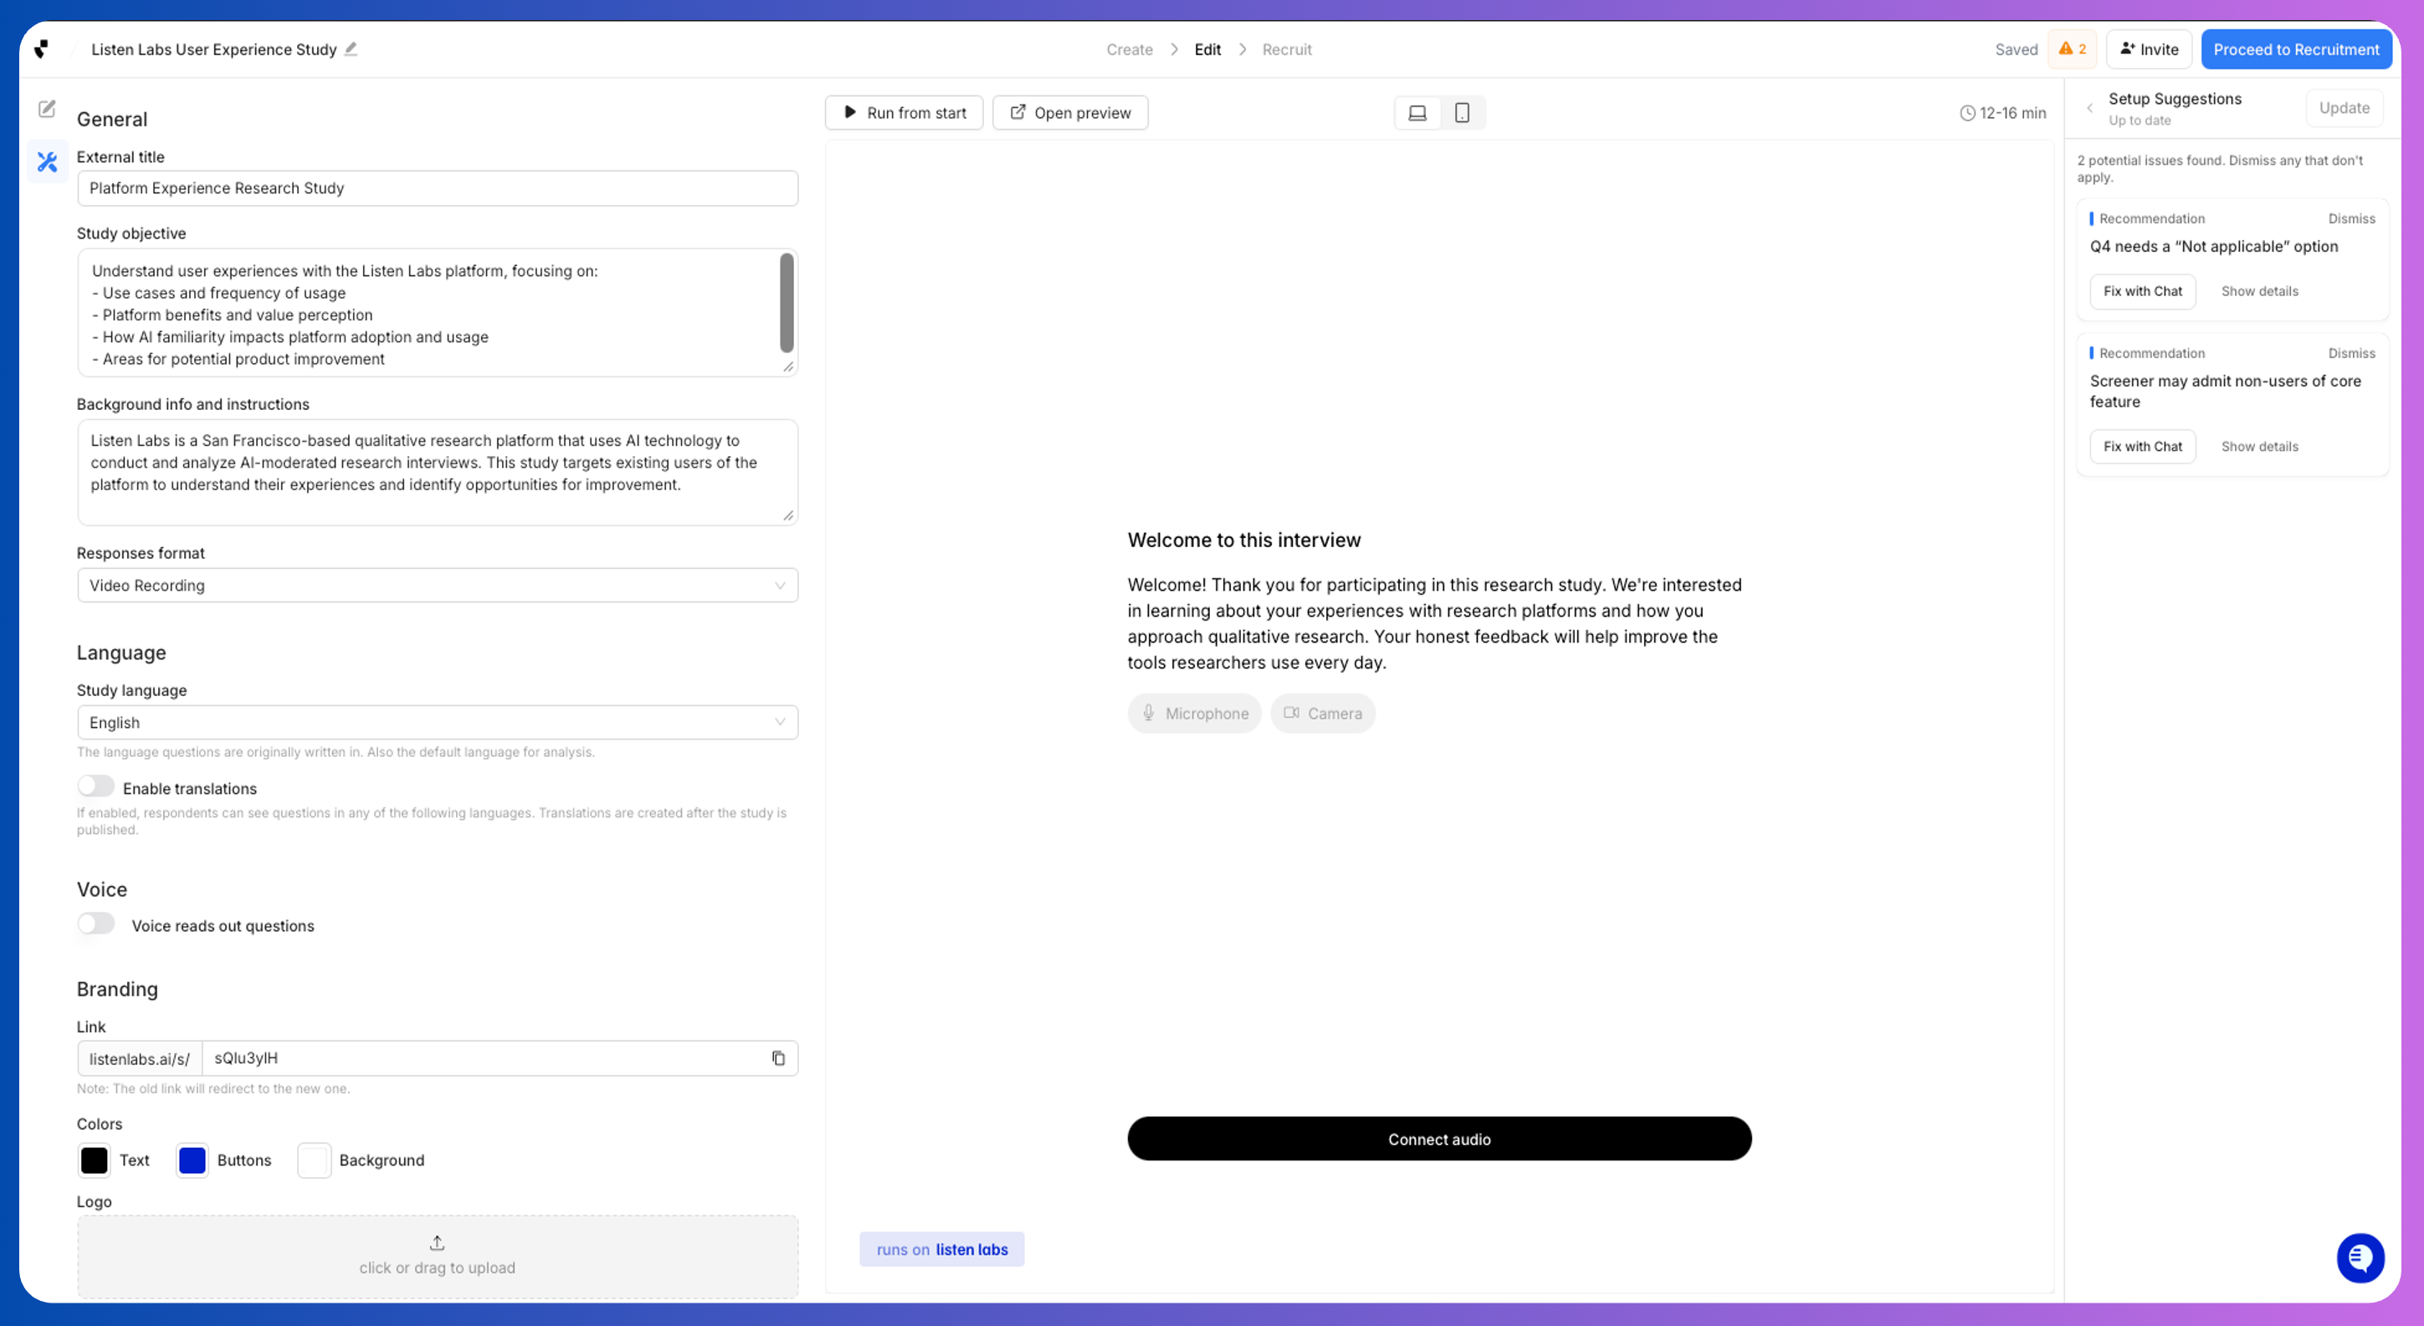The image size is (2424, 1326).
Task: Click Proceed to Recruitment button
Action: tap(2296, 50)
